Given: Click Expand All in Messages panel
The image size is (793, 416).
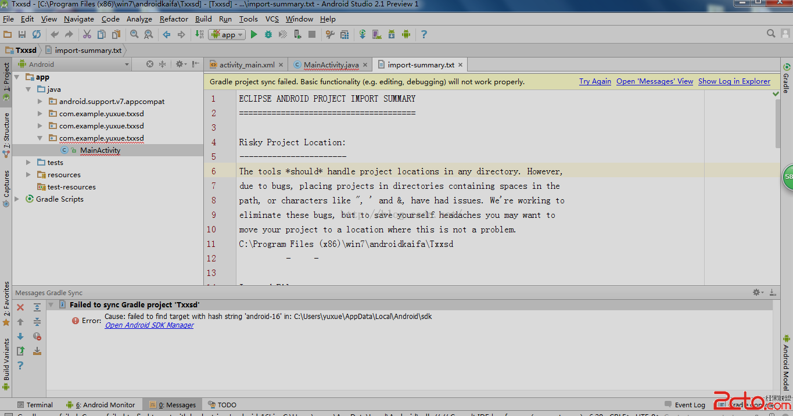Looking at the screenshot, I should pyautogui.click(x=37, y=307).
